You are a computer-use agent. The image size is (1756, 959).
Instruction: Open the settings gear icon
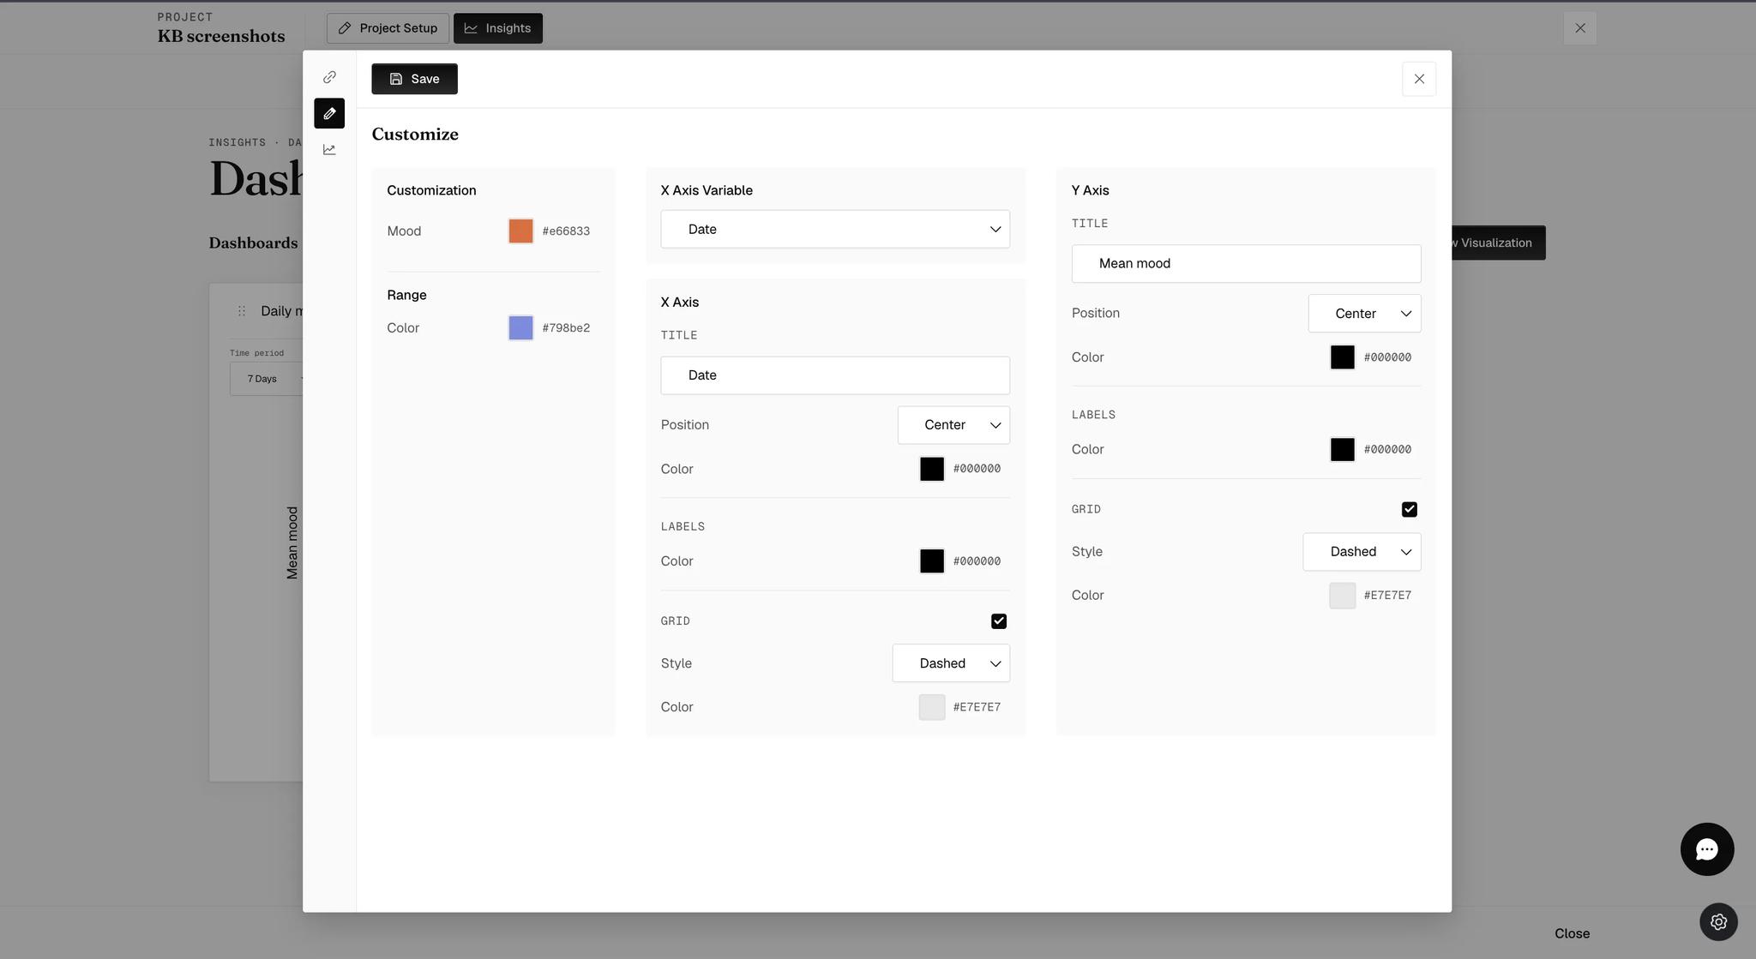point(1718,922)
